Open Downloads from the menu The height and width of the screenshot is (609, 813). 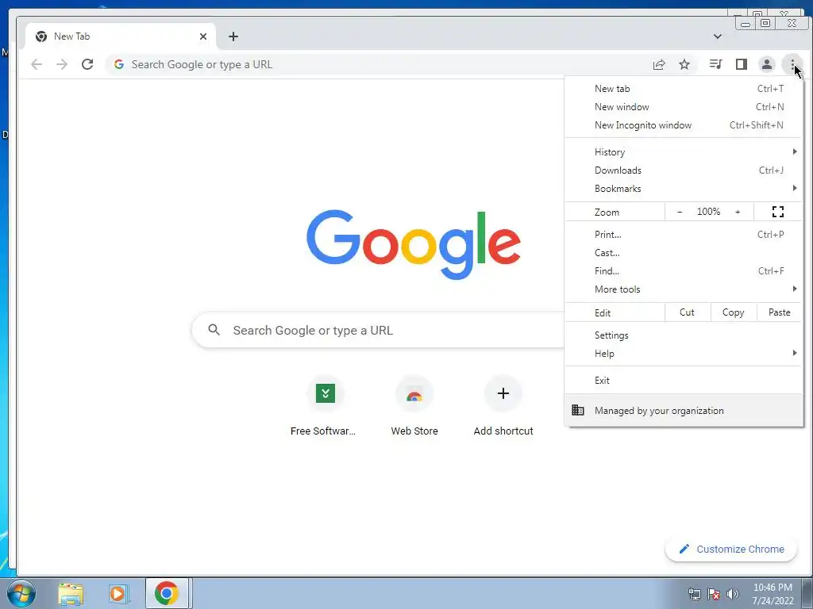(x=684, y=170)
